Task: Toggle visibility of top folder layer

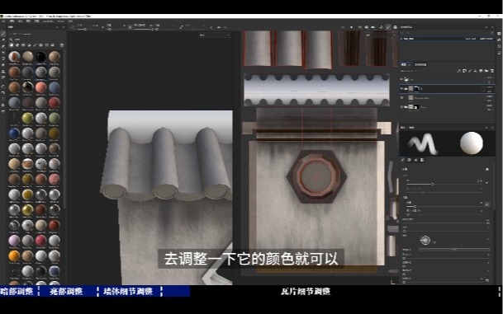Action: click(x=402, y=79)
